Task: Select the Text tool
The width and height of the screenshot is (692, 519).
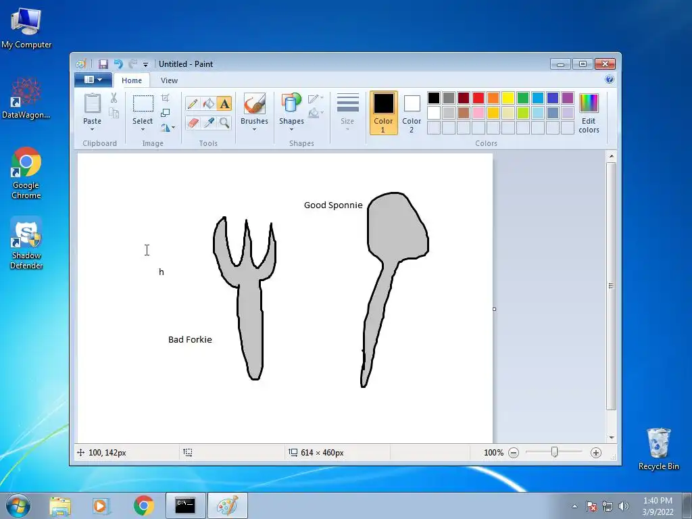Action: 224,103
